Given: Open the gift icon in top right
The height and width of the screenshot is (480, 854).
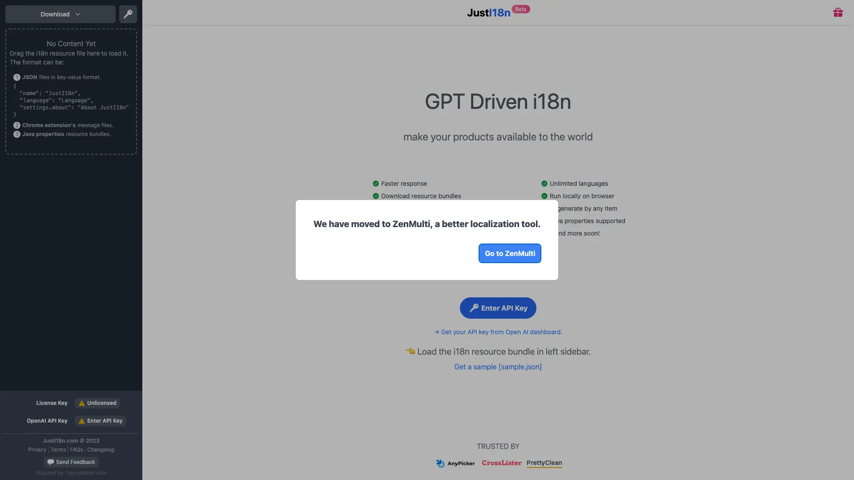Looking at the screenshot, I should tap(838, 12).
